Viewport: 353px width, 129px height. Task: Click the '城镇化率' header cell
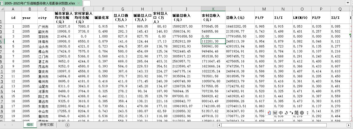pyautogui.click(x=103, y=18)
